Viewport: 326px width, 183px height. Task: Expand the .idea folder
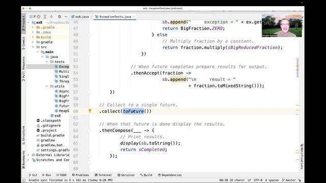pyautogui.click(x=33, y=33)
